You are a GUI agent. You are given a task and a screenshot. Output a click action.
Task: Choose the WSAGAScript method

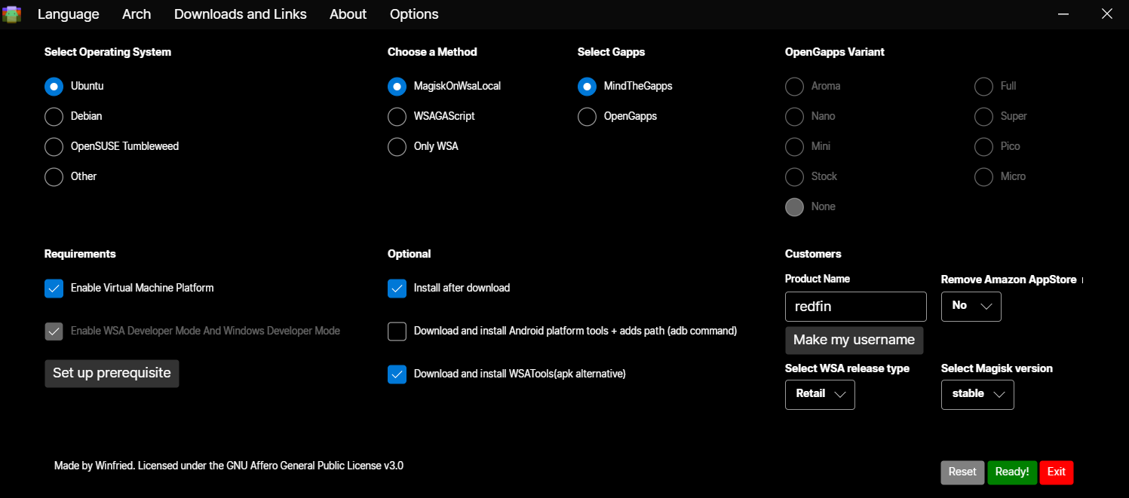pos(397,117)
